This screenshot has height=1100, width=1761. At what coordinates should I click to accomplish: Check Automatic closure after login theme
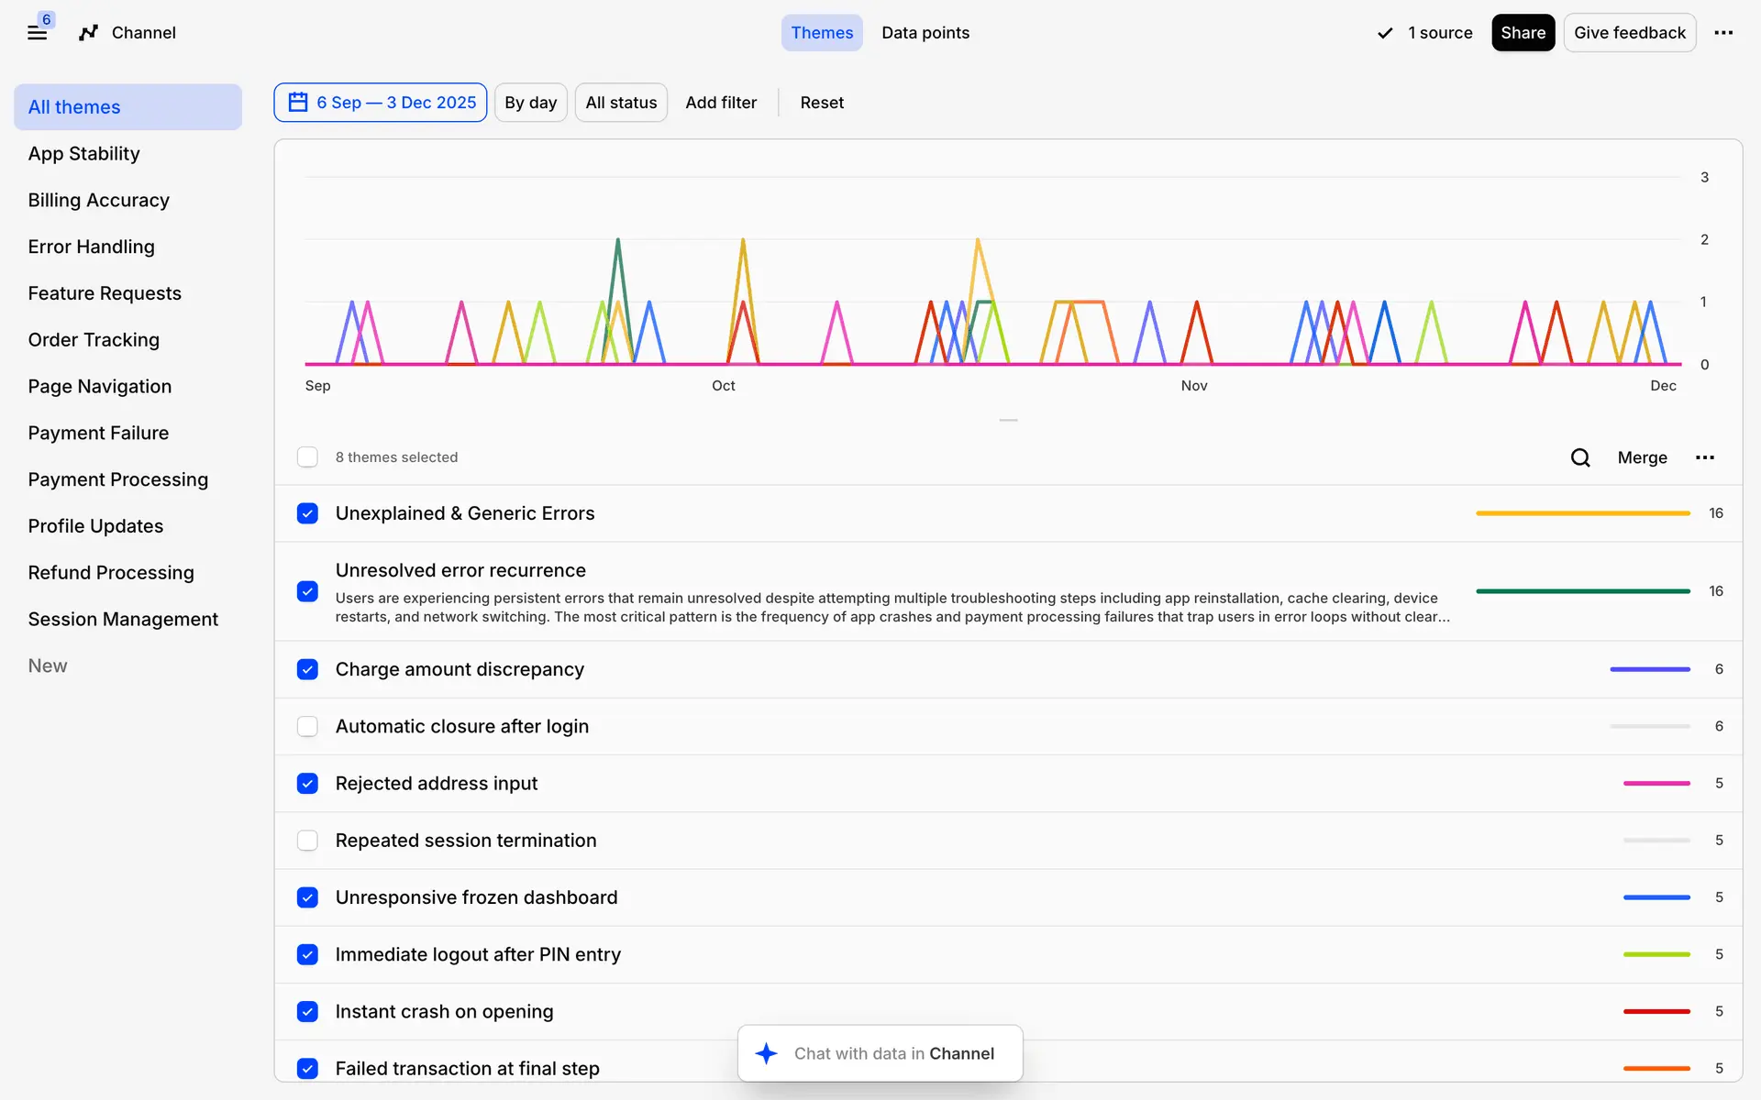pos(307,726)
